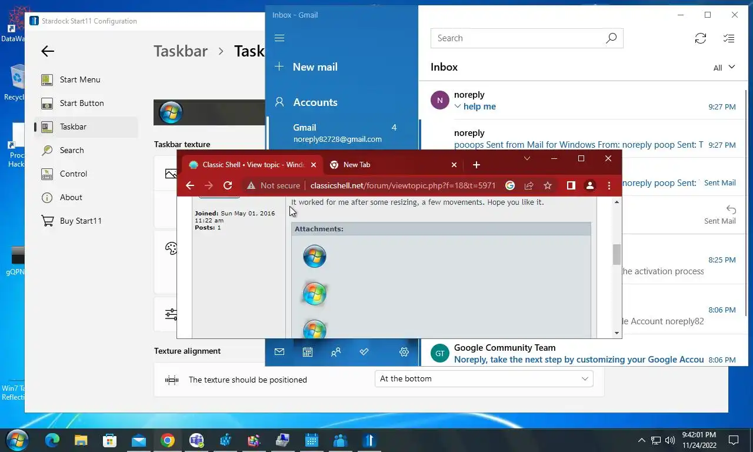
Task: Open Start11 app icon on taskbar
Action: (369, 440)
